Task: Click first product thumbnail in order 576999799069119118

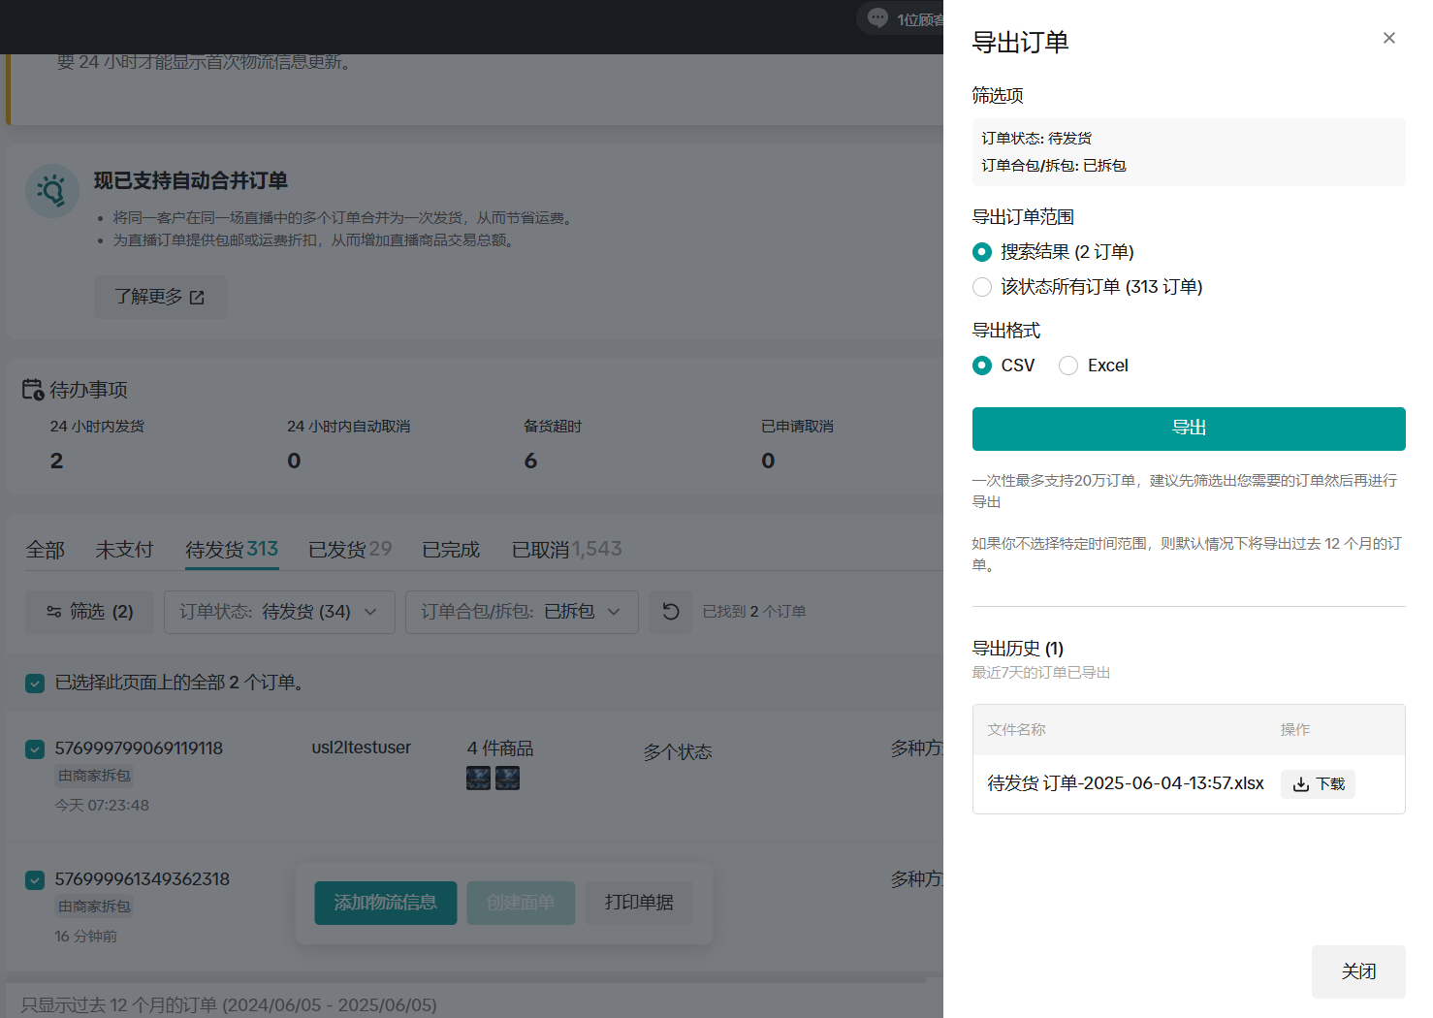Action: click(478, 778)
